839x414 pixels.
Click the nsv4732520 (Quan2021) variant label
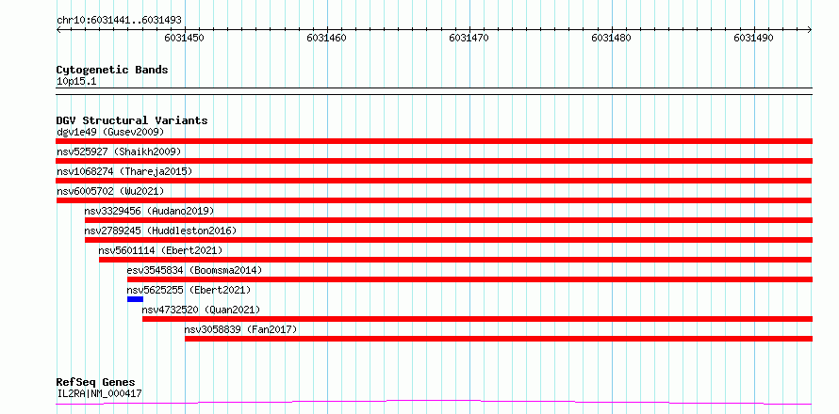pos(201,310)
